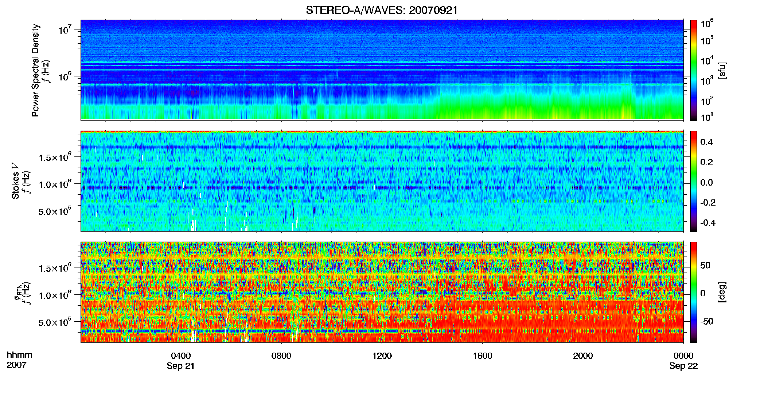Screen dimensions: 764x393
Task: Click the 10^4 label on sfu color bar
Action: click(707, 60)
